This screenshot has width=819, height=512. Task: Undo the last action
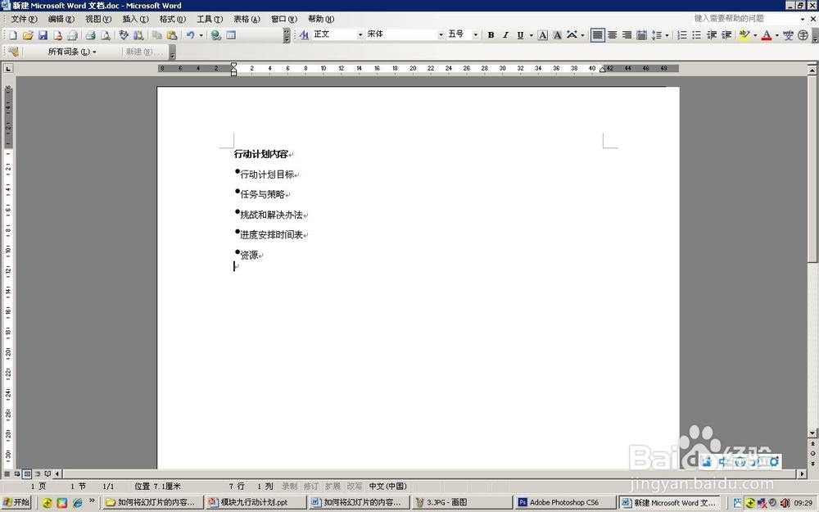click(191, 35)
